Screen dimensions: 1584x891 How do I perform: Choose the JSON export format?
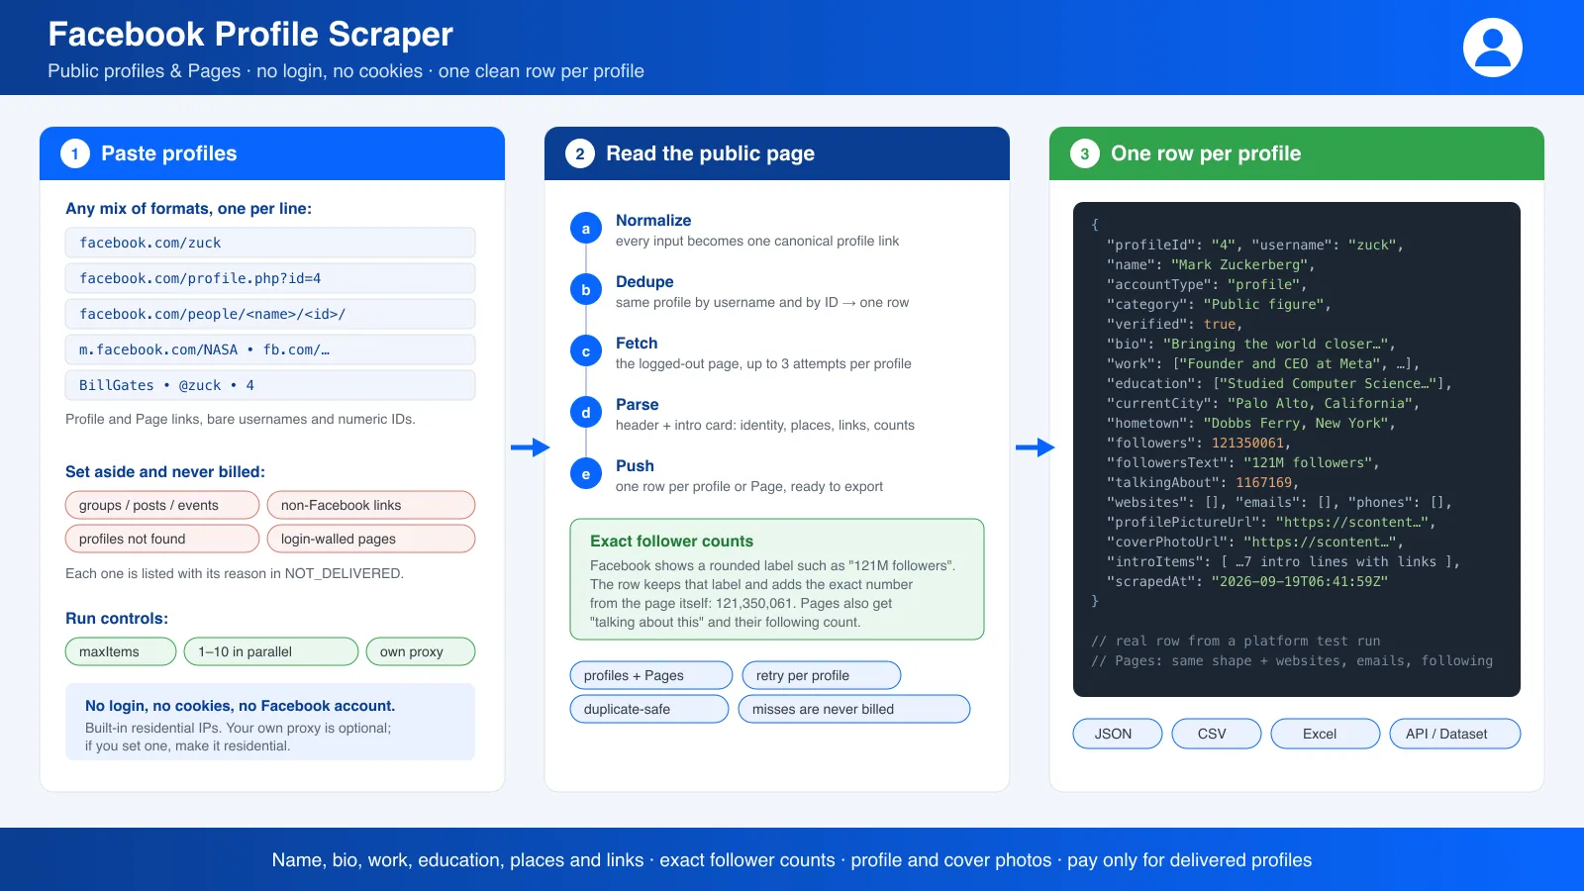[1118, 734]
